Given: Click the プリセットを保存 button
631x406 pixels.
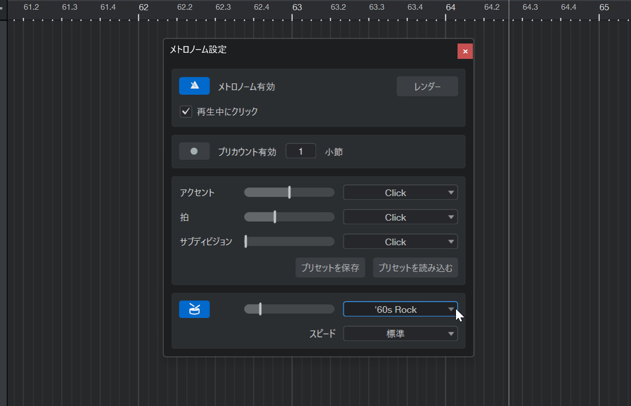Looking at the screenshot, I should pyautogui.click(x=330, y=268).
